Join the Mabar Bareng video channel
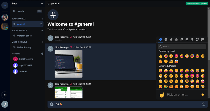This screenshot has height=111, width=210. 28,47
